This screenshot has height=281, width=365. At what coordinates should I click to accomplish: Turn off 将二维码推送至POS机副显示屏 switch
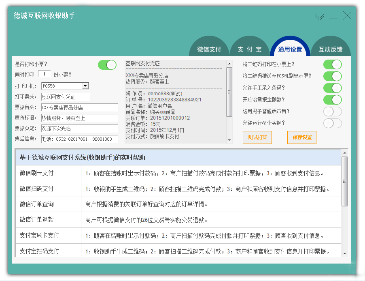click(332, 76)
